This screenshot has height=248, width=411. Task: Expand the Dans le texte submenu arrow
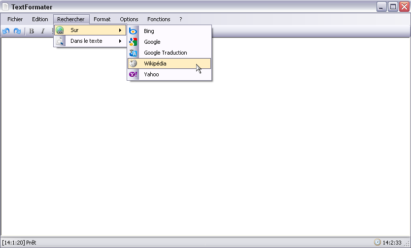[120, 41]
